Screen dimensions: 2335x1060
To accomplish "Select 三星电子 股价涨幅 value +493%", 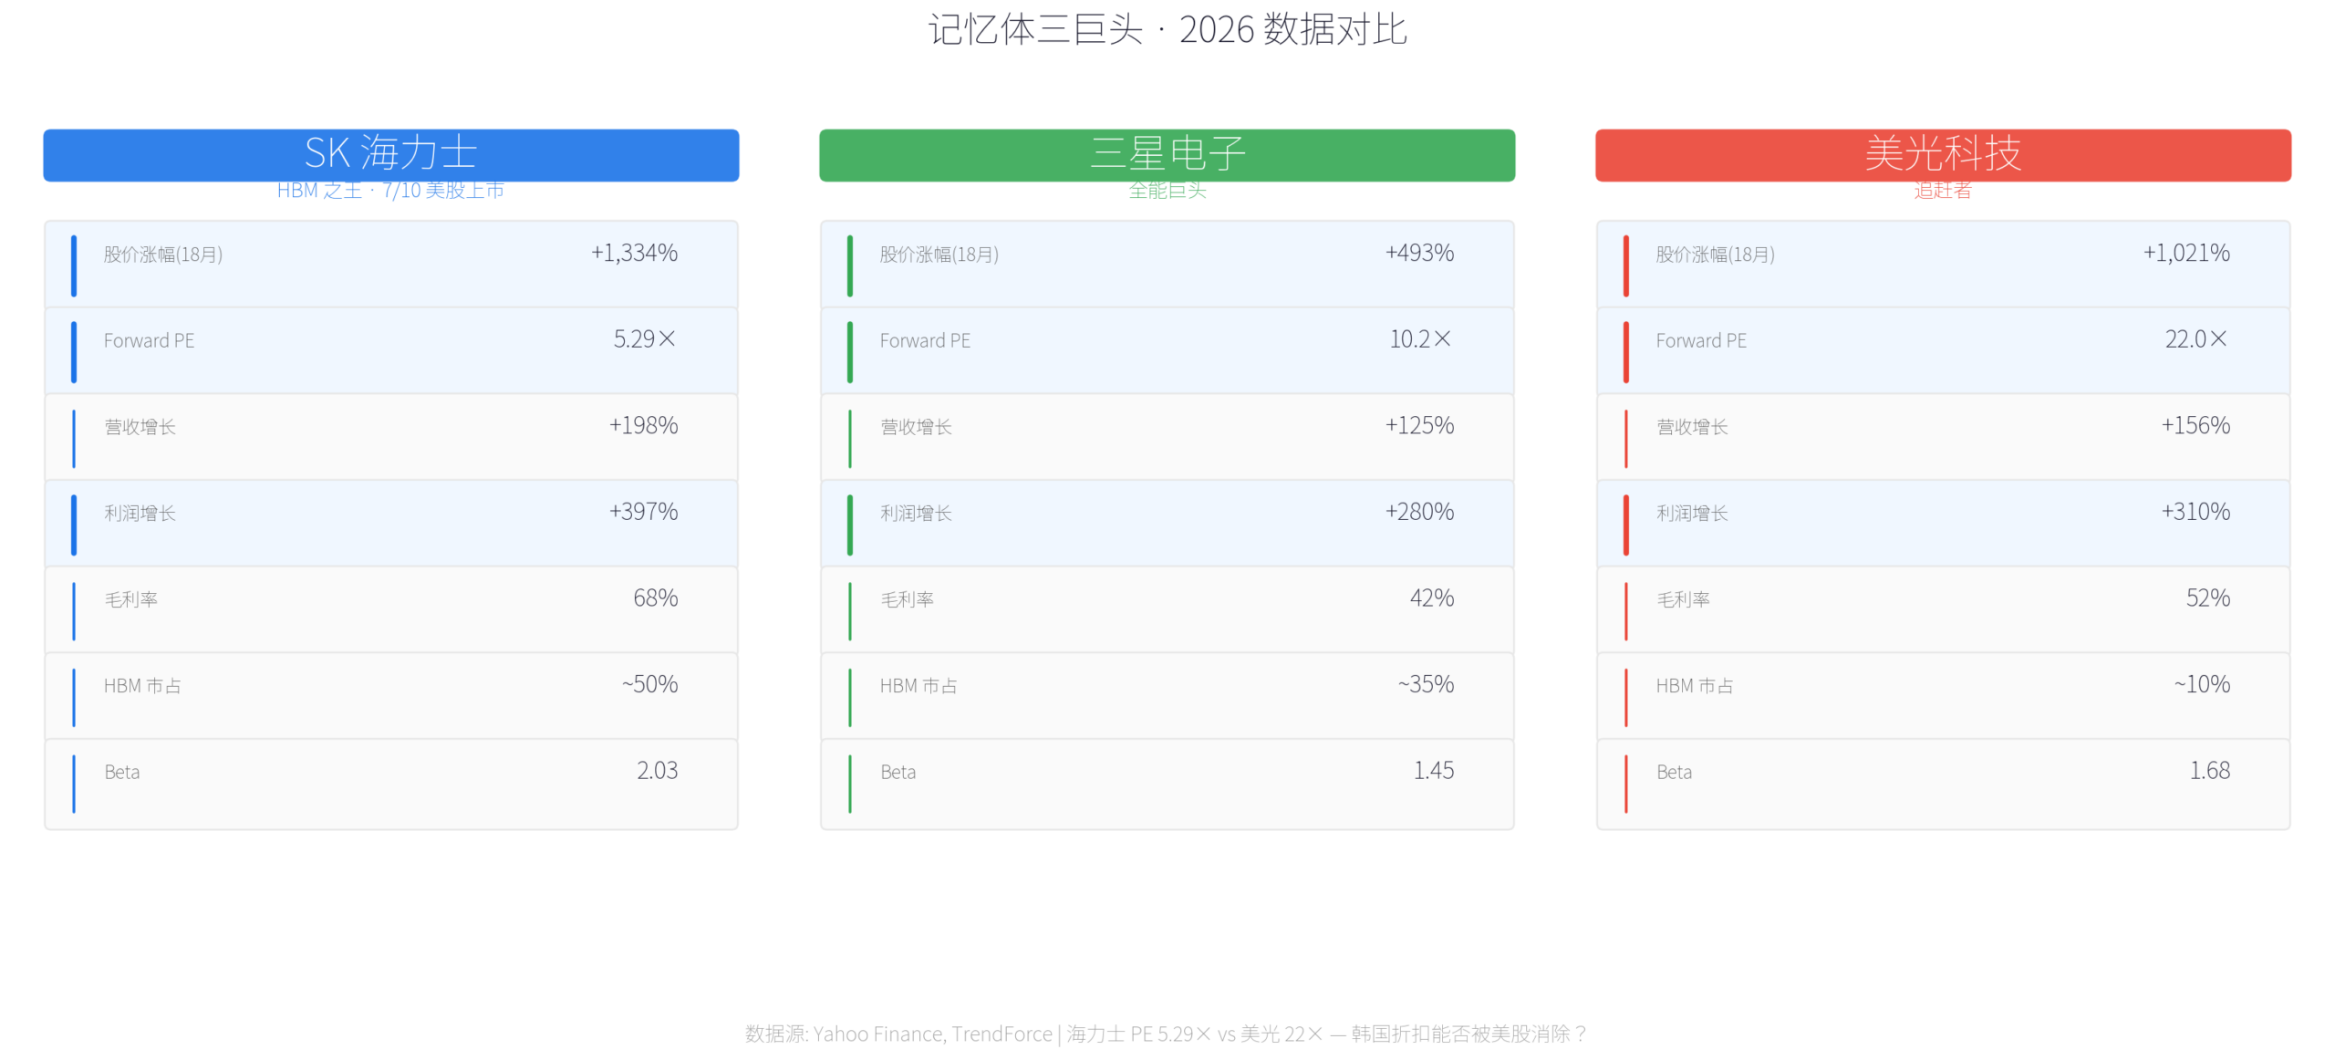I will [x=1419, y=253].
